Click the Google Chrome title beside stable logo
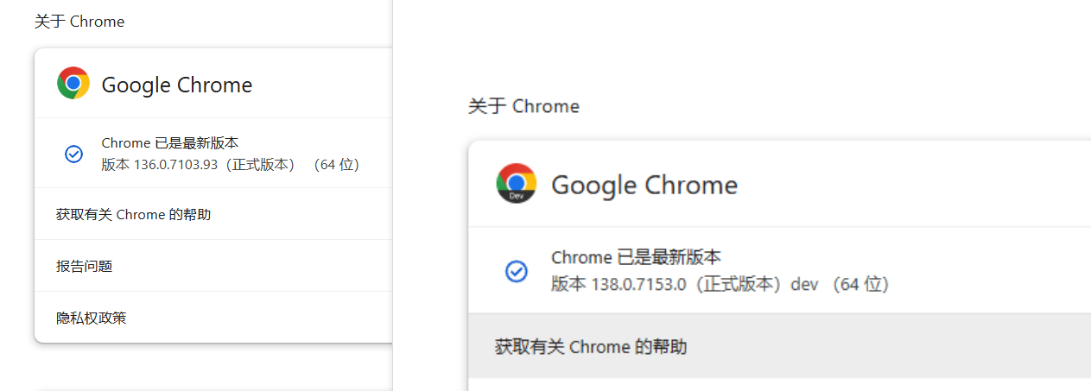Viewport: 1091px width, 391px height. [177, 85]
